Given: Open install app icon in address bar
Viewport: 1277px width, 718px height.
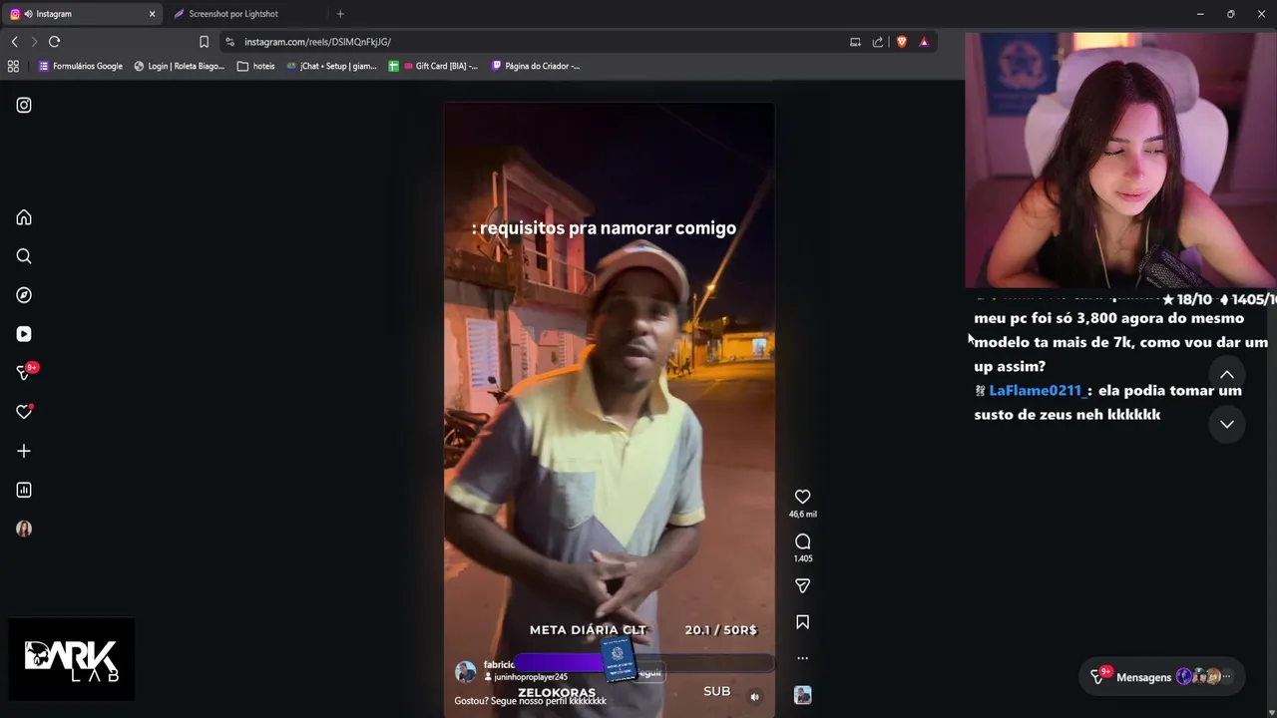Looking at the screenshot, I should (855, 42).
